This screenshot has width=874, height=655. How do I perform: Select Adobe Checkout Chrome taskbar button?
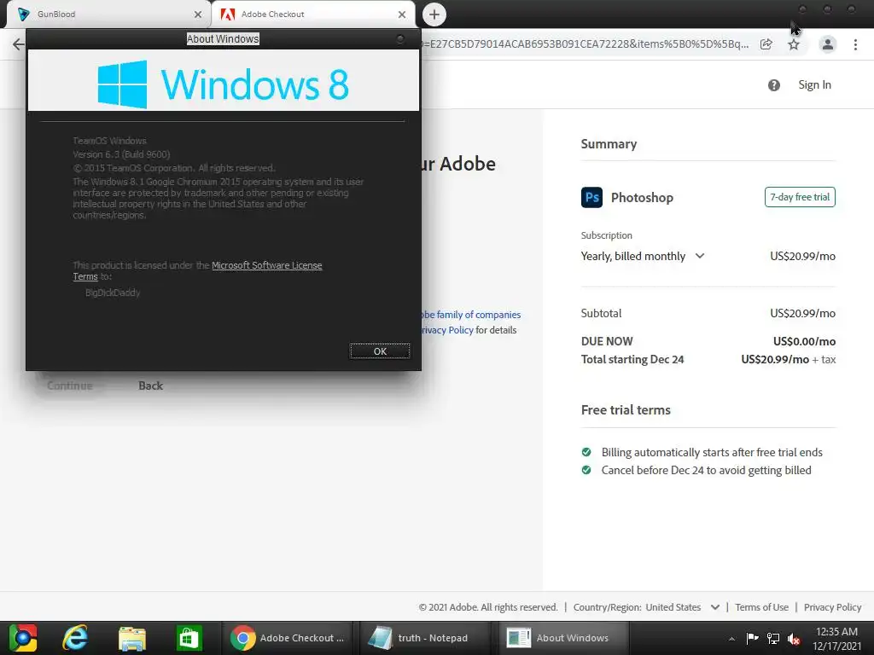point(288,638)
